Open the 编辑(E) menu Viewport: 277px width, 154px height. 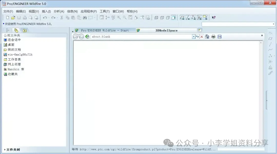(21, 11)
